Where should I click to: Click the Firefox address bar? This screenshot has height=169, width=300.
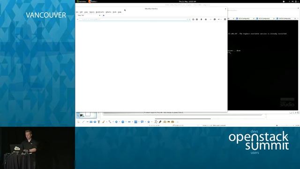pyautogui.click(x=134, y=19)
